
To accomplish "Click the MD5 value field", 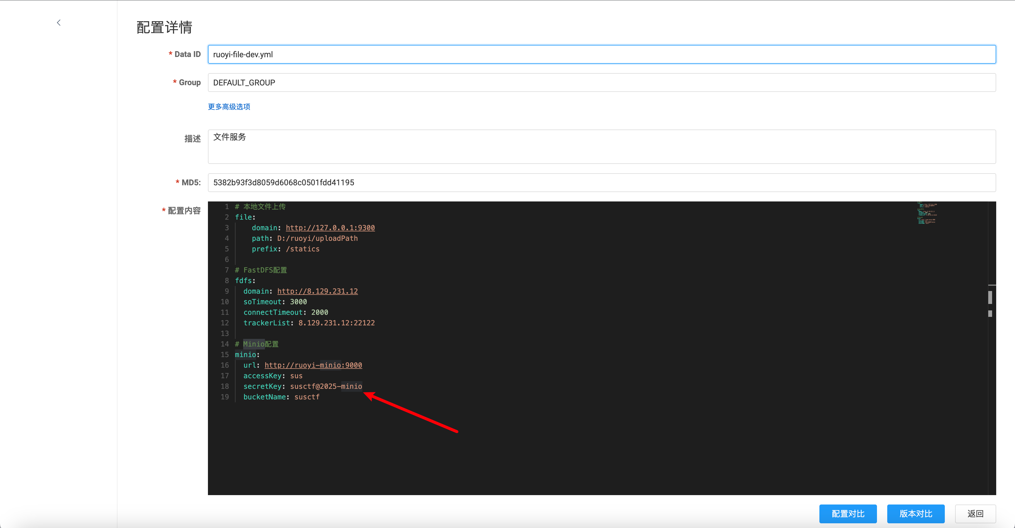I will coord(601,182).
